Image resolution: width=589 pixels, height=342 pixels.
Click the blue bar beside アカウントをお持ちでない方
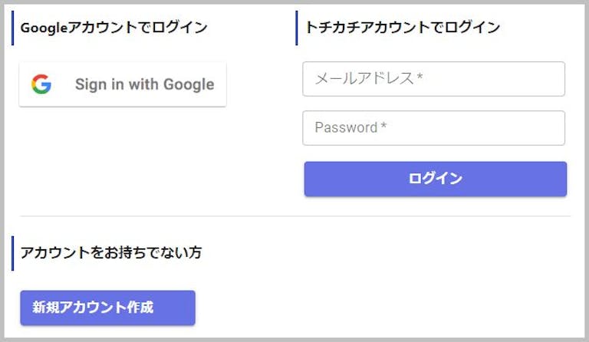click(13, 253)
